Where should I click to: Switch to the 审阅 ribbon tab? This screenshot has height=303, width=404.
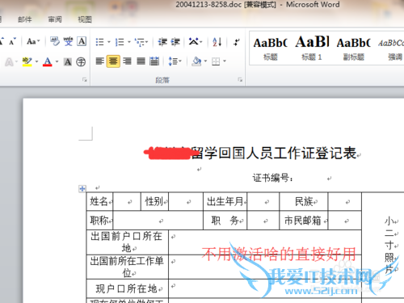point(55,19)
